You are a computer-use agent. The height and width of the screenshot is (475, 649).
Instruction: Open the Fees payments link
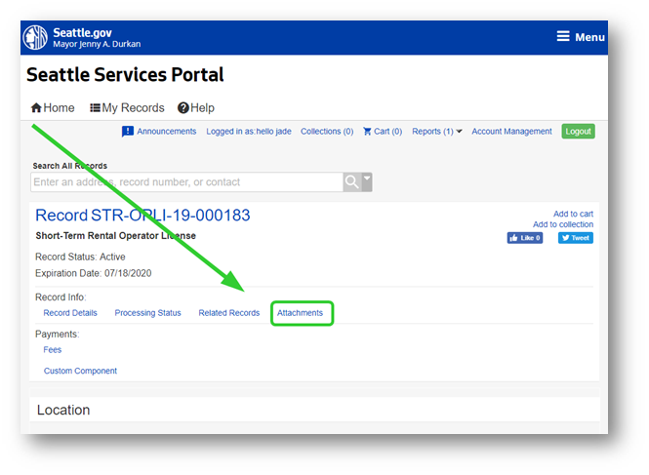coord(53,350)
